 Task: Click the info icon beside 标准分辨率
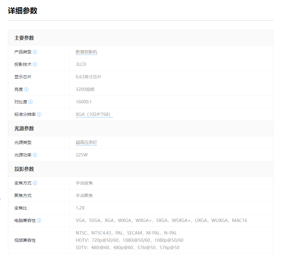click(39, 114)
